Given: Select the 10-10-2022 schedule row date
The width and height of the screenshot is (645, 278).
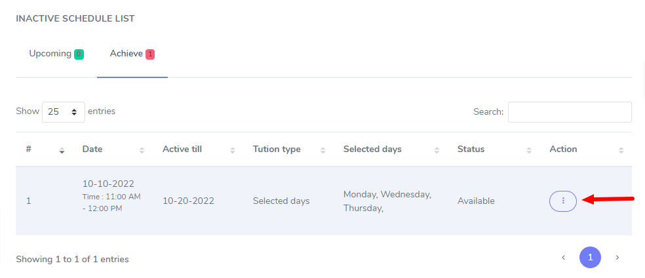Looking at the screenshot, I should [109, 184].
